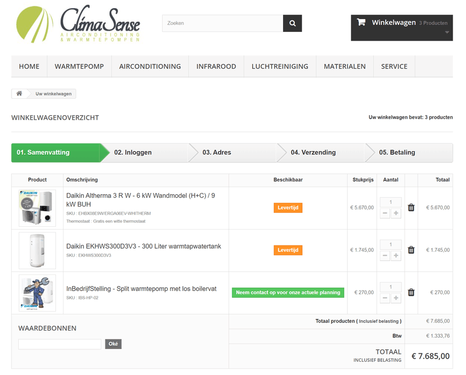The height and width of the screenshot is (375, 466).
Task: Click Levertijd badge for EKHWS300D3V3
Action: pyautogui.click(x=288, y=250)
